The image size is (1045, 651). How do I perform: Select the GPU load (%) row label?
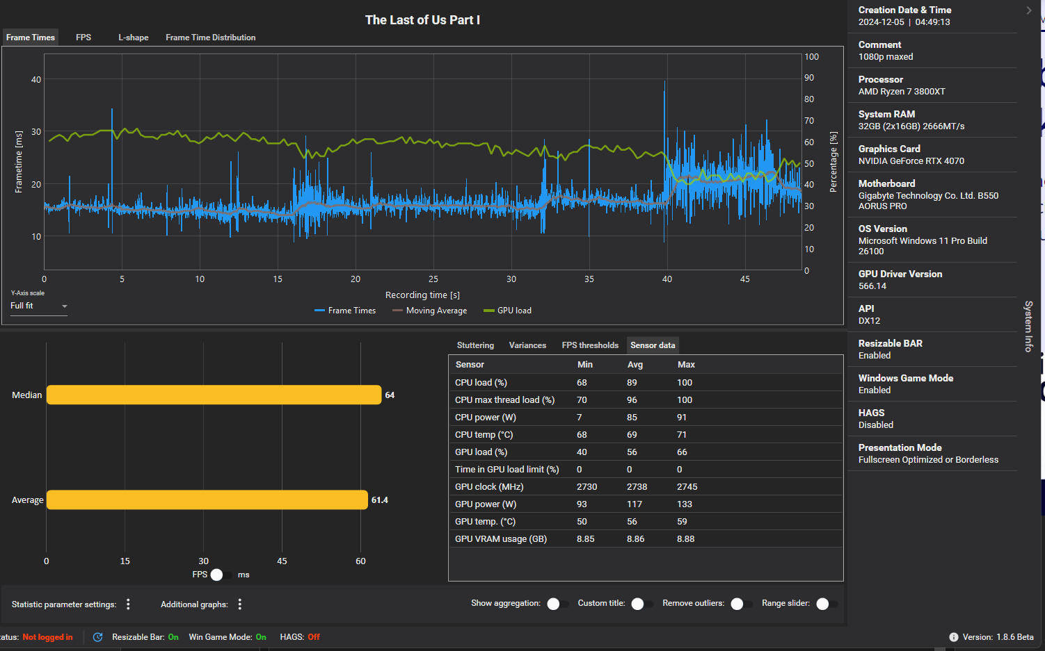[x=481, y=452]
